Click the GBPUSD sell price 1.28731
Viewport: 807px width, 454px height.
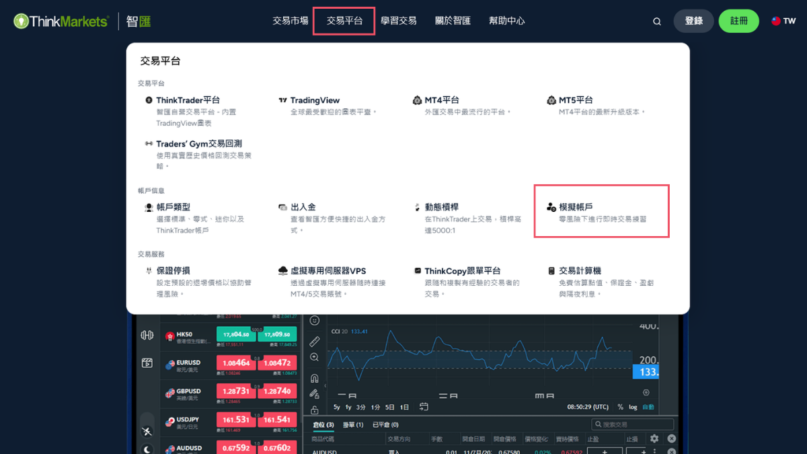click(236, 391)
